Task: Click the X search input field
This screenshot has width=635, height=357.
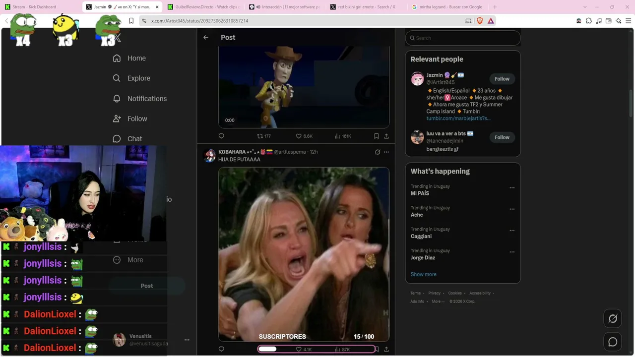Action: click(x=463, y=38)
